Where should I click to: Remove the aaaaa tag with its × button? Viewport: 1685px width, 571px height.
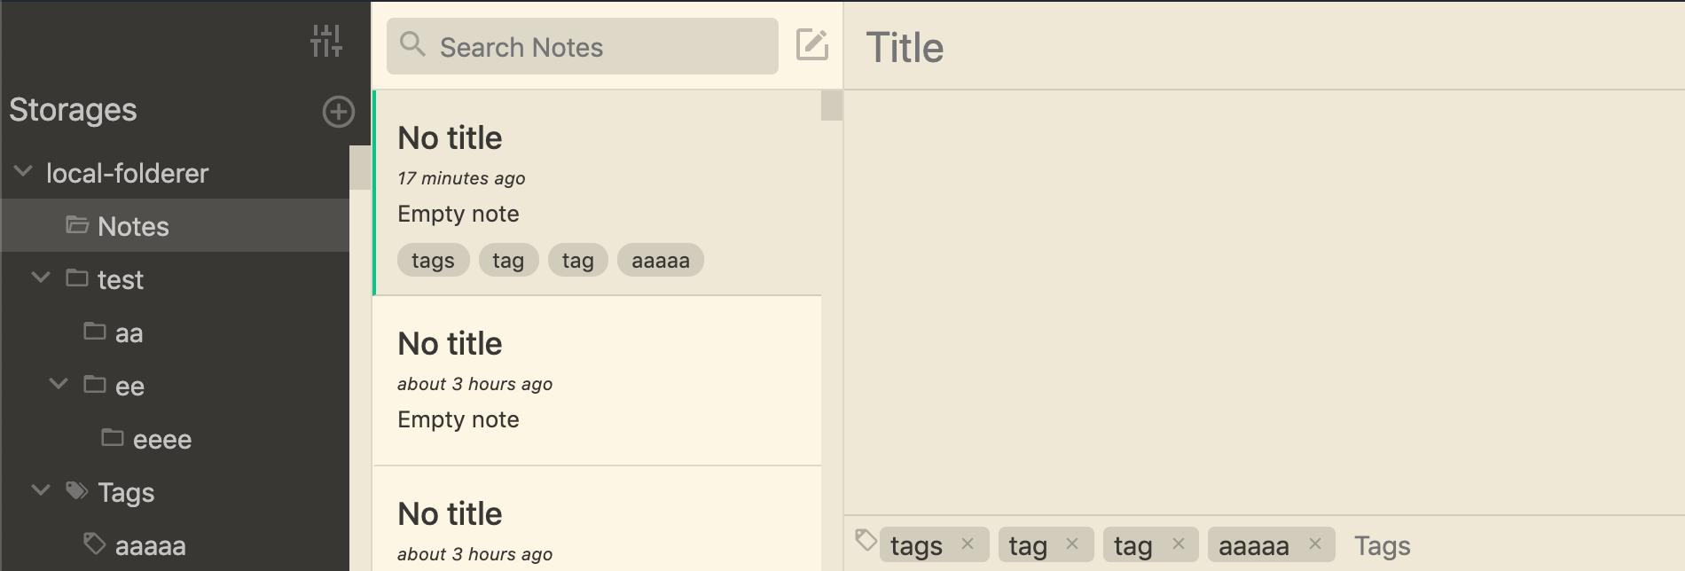(1316, 544)
